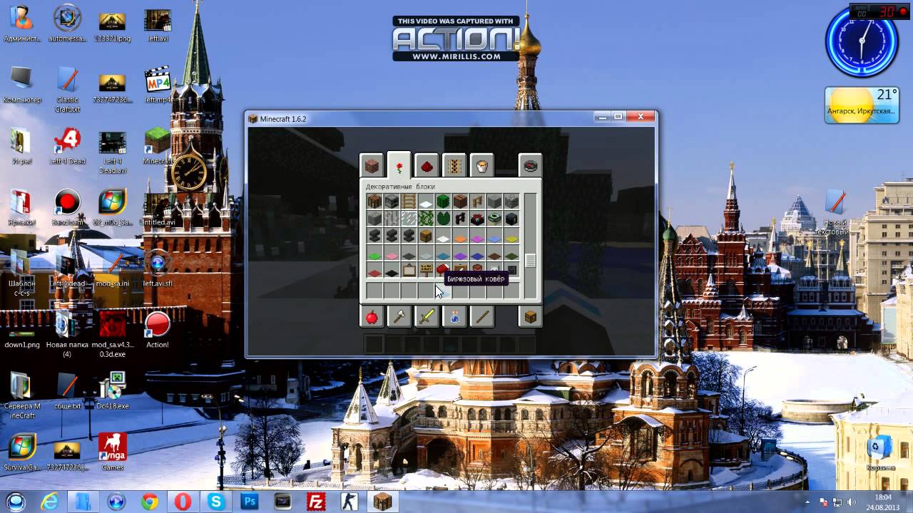Screen dimensions: 913x513
Task: Open Skype from the taskbar
Action: [x=216, y=502]
